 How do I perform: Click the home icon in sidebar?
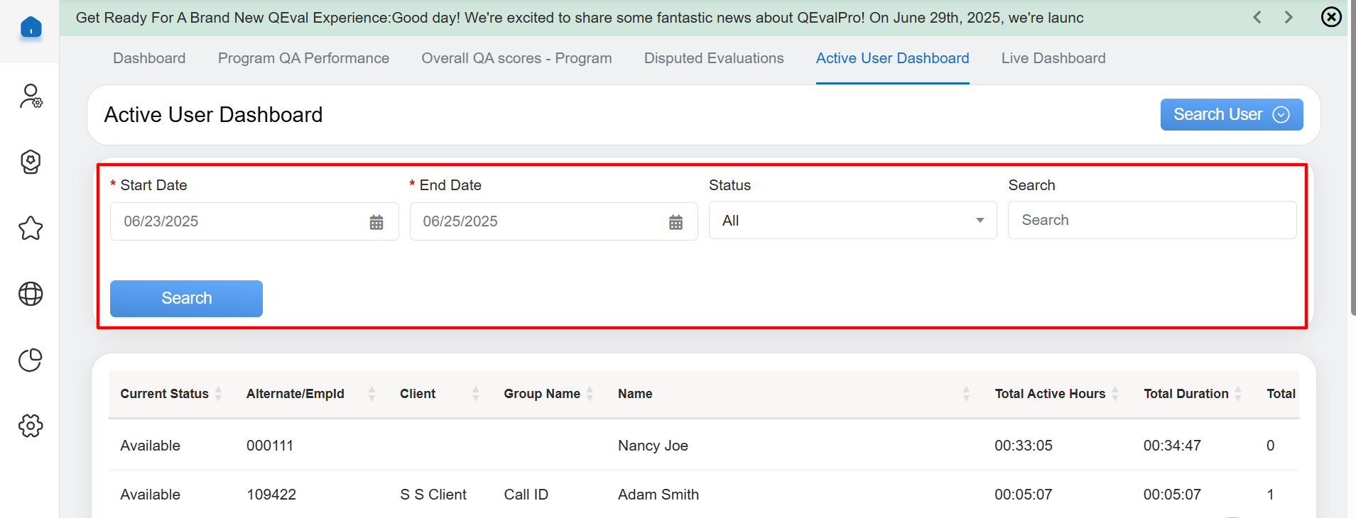click(31, 28)
